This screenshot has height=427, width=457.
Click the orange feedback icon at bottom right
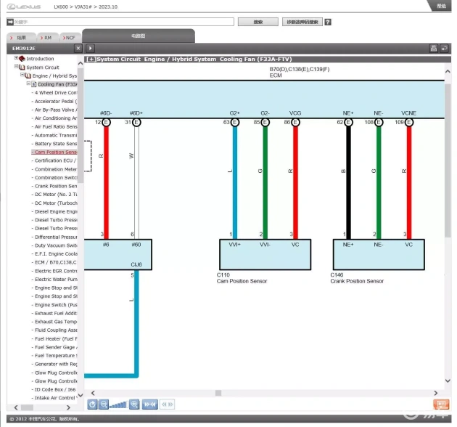(440, 404)
